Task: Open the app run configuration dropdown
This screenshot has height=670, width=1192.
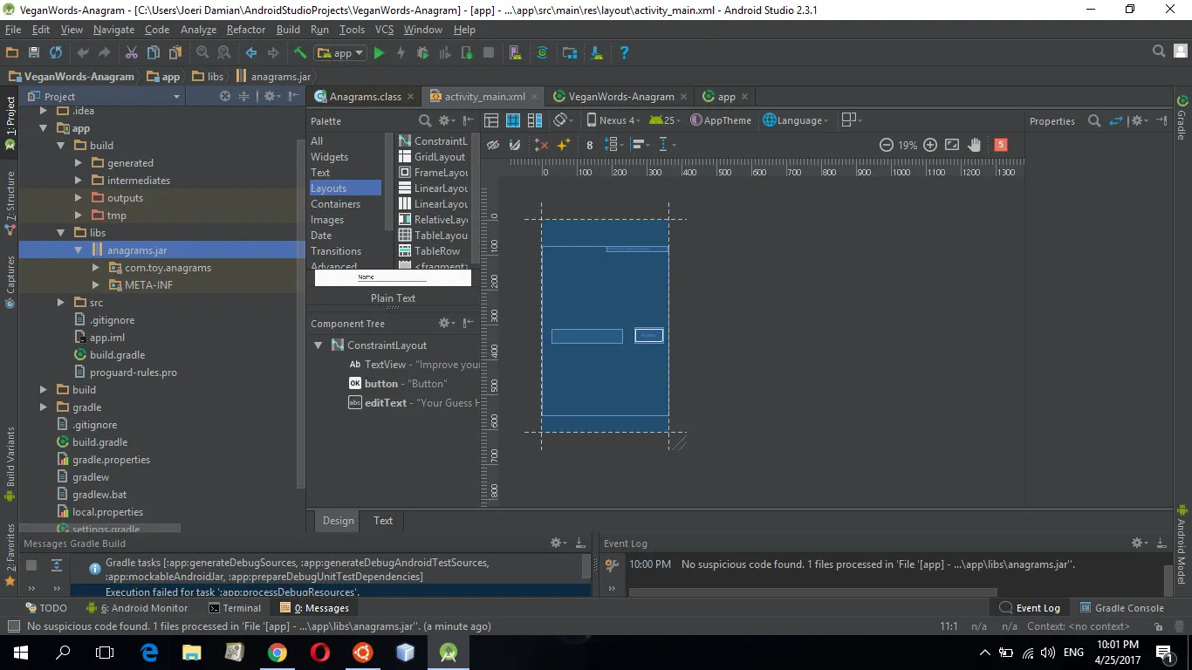Action: point(340,53)
